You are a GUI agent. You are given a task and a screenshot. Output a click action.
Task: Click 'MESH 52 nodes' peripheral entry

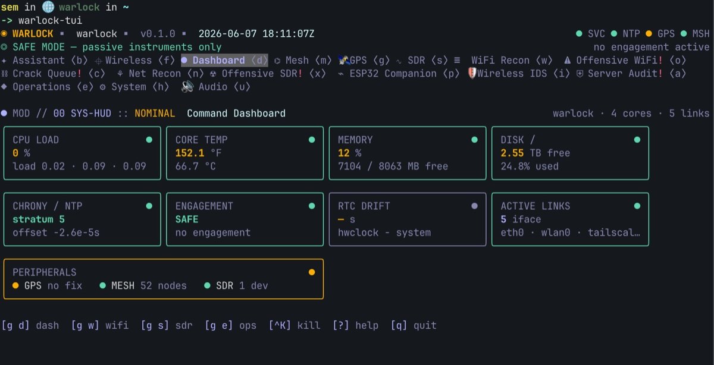143,285
